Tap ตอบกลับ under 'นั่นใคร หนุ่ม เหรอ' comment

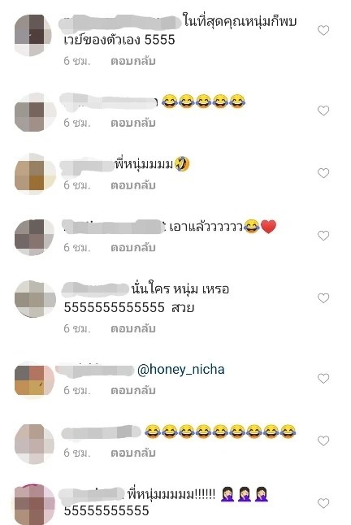click(x=133, y=329)
